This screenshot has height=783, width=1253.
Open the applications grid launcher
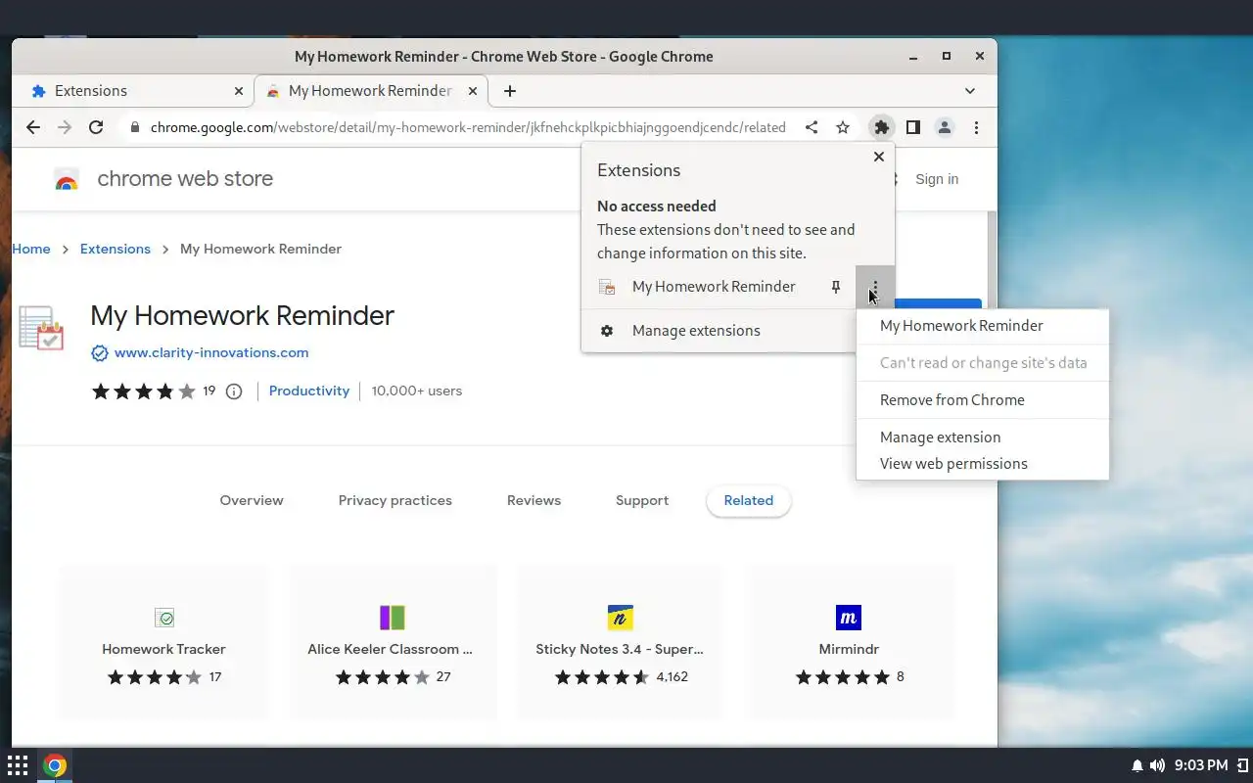click(18, 765)
